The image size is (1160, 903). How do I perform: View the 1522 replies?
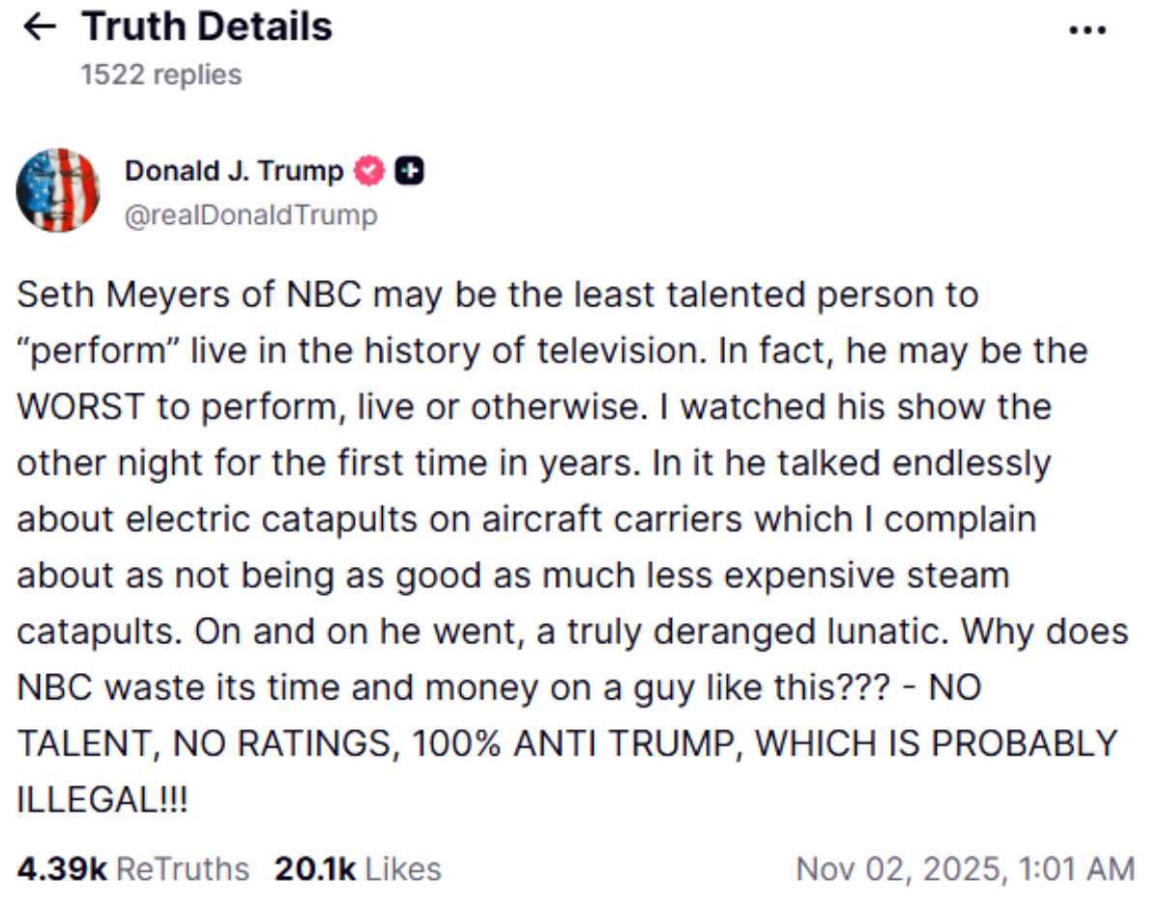(x=159, y=73)
